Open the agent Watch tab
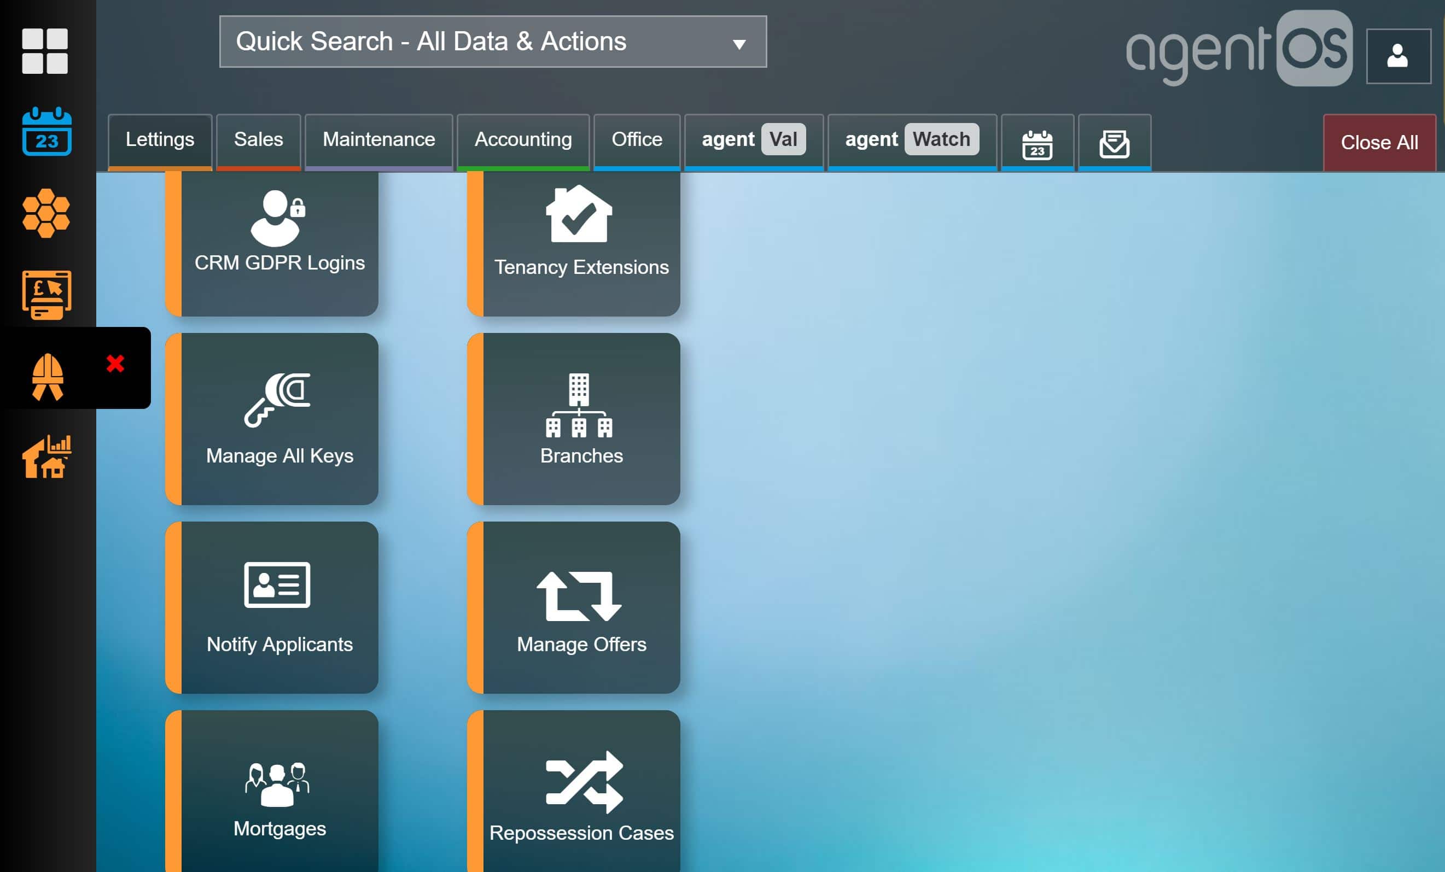The width and height of the screenshot is (1445, 872). 912,141
